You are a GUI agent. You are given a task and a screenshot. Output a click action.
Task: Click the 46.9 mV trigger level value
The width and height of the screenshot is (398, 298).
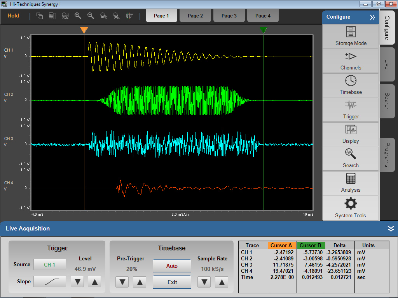click(x=85, y=269)
